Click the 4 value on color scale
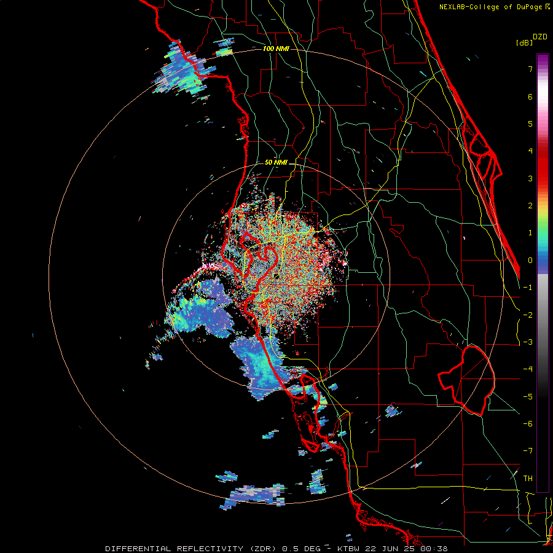The image size is (553, 553). (530, 151)
